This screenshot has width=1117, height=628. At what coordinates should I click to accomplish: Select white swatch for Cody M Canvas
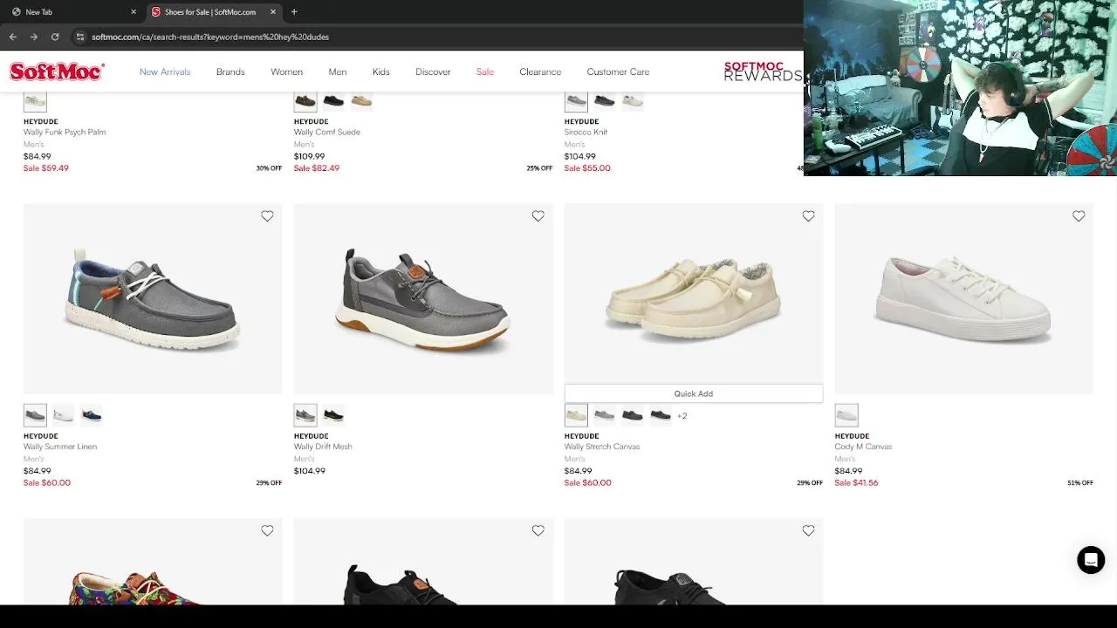pyautogui.click(x=846, y=415)
